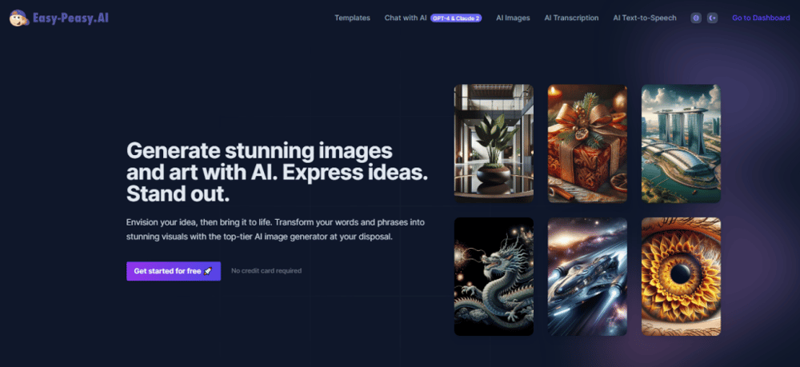Click the GPT-4 & Claude 2 badge
Viewport: 800px width, 367px height.
[x=456, y=18]
